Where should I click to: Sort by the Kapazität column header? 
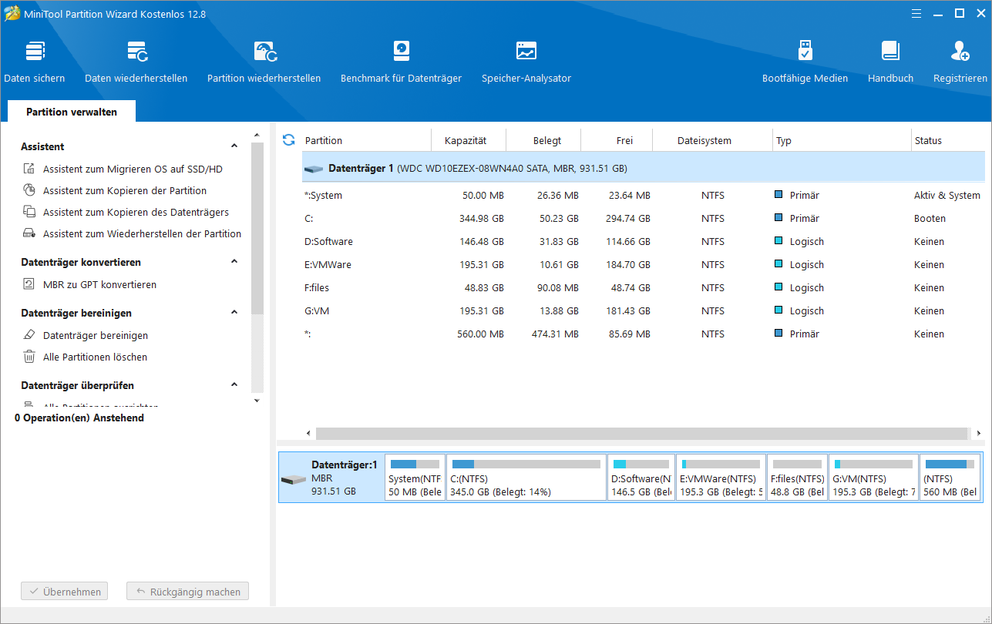click(466, 141)
